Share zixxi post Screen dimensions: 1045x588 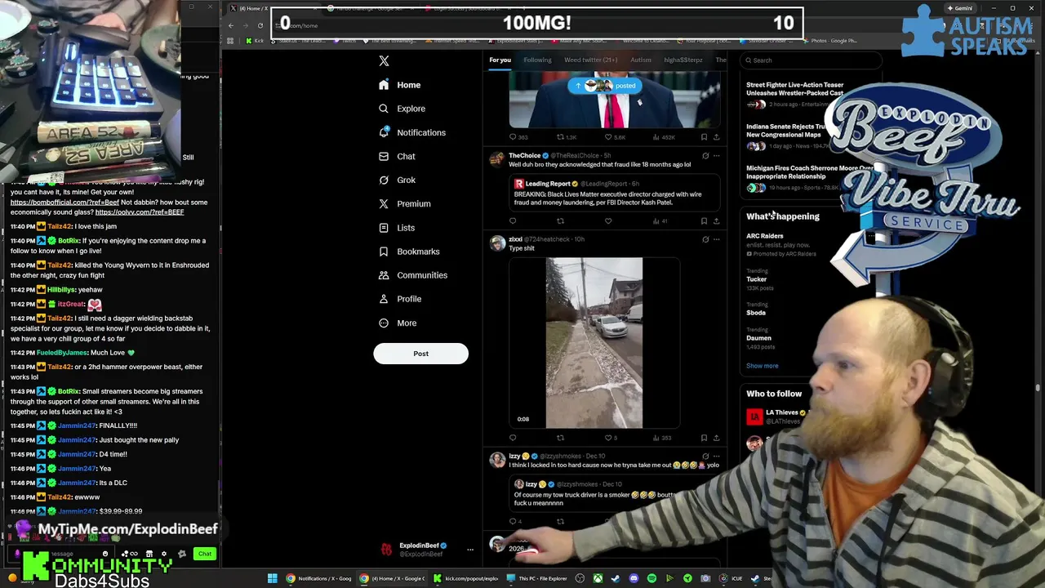(716, 438)
